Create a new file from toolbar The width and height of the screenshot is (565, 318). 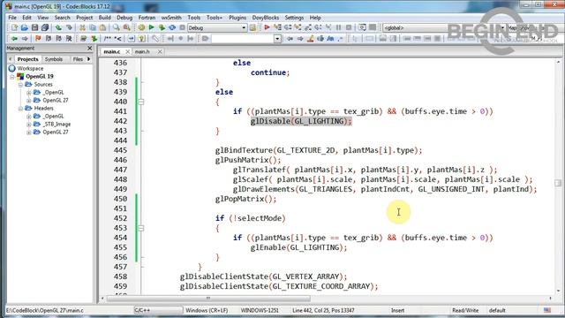[x=14, y=27]
